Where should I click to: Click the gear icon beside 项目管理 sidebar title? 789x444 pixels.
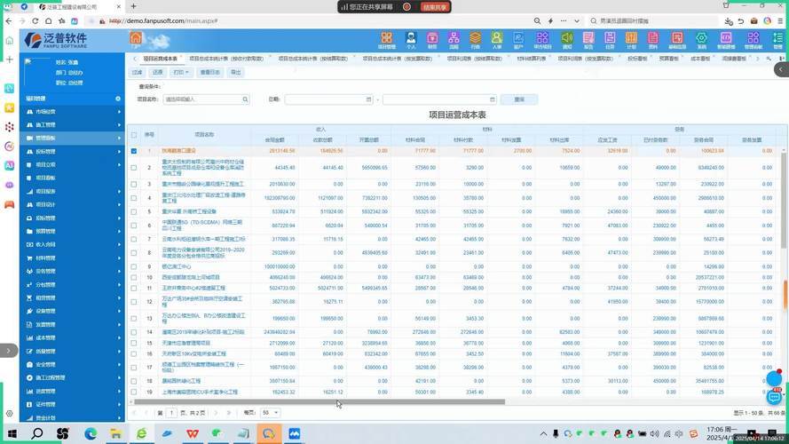click(117, 99)
